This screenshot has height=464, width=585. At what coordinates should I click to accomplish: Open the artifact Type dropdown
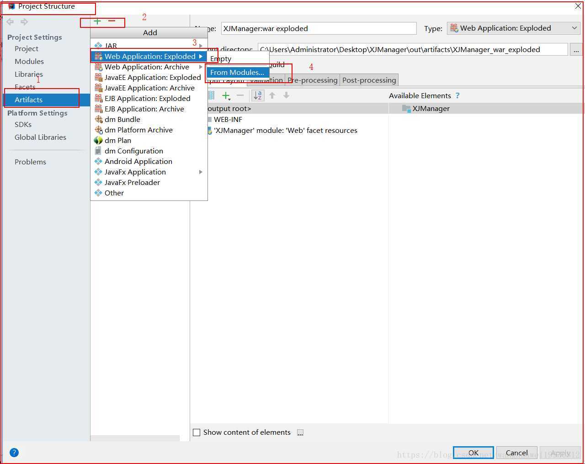click(x=514, y=28)
